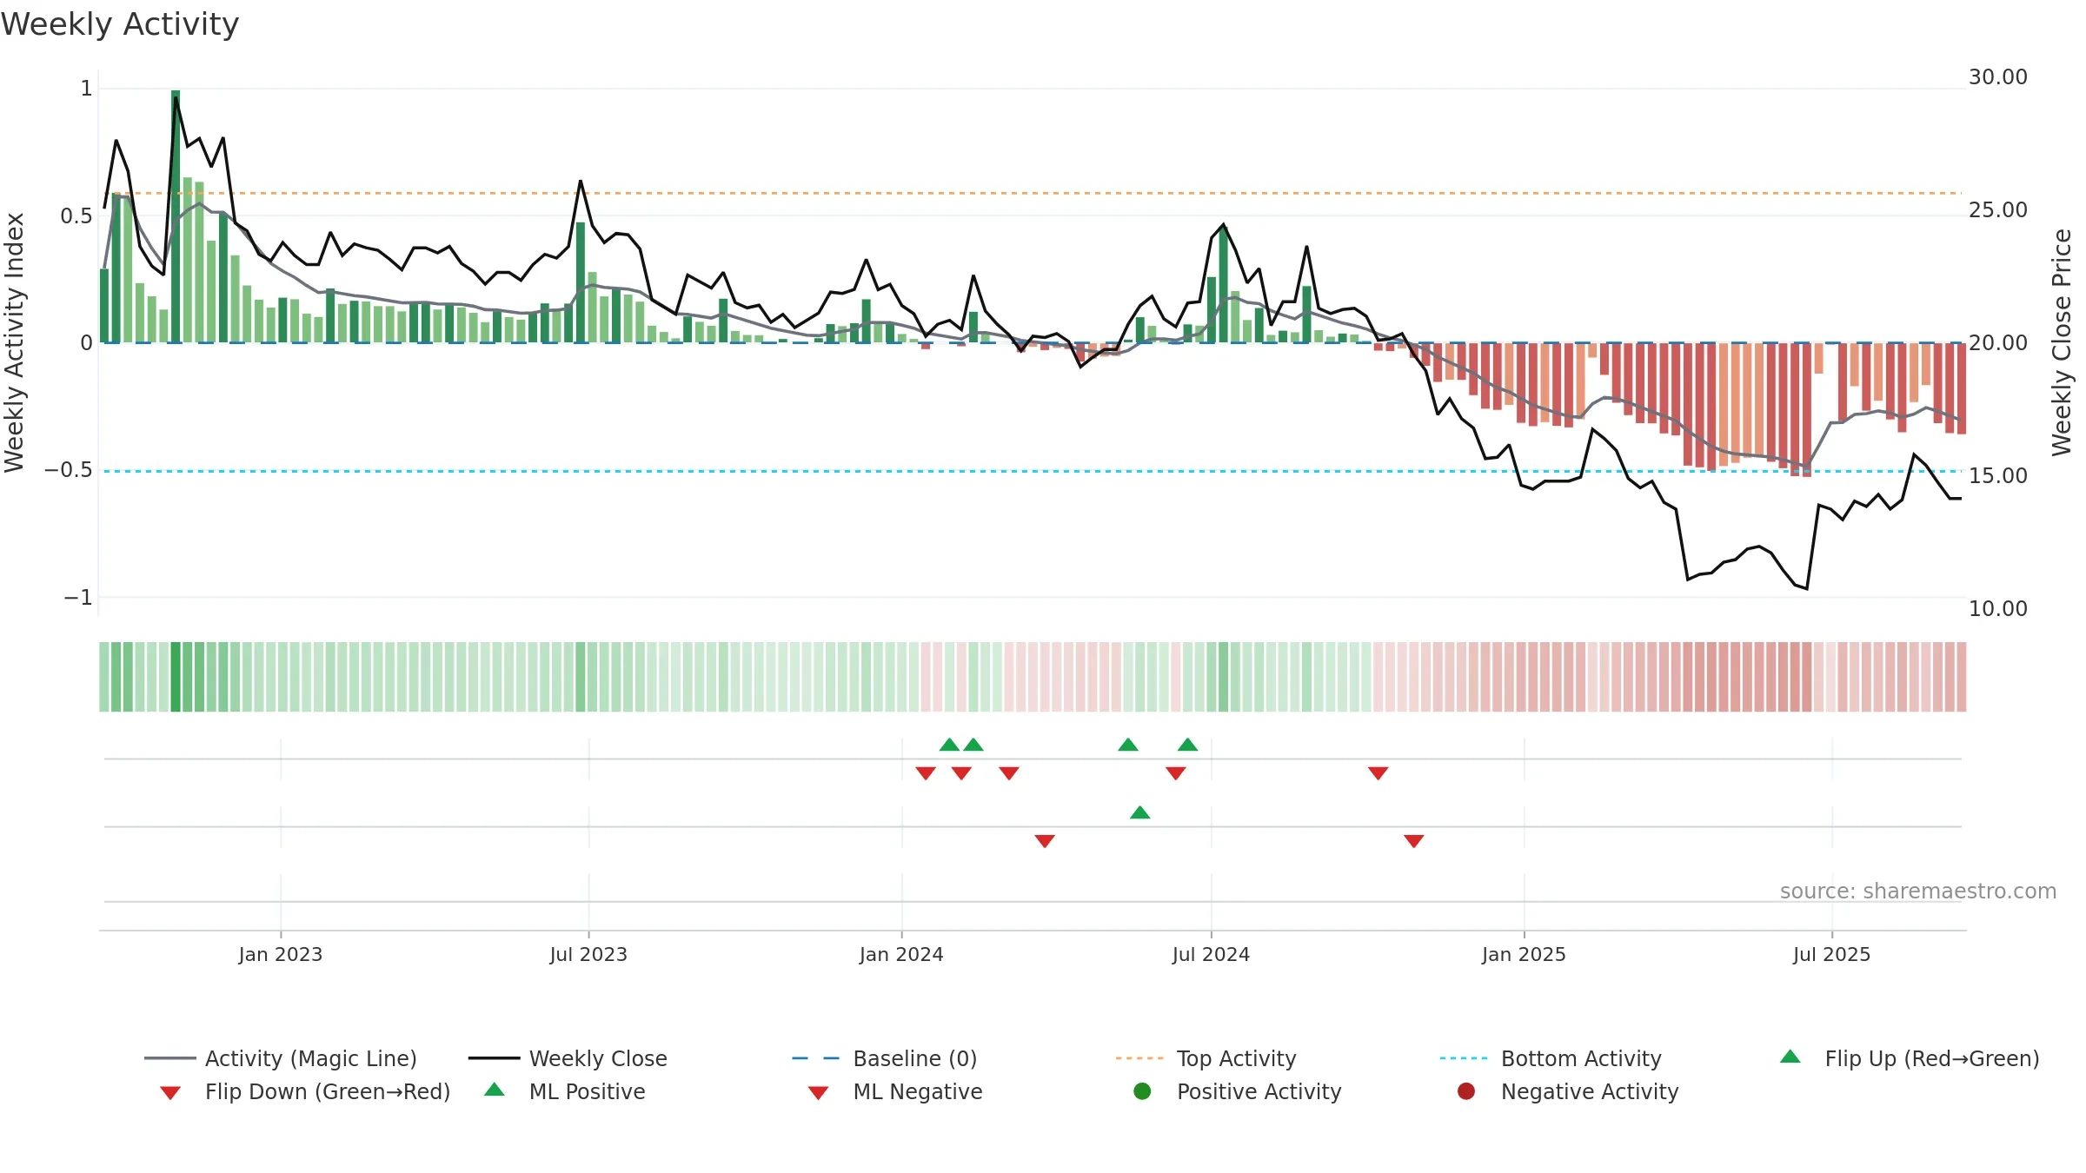Viewport: 2086px width, 1173px height.
Task: Click the Jan 2023 axis tick label
Action: point(281,954)
